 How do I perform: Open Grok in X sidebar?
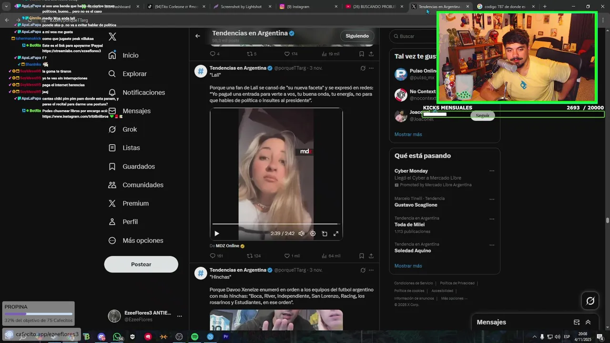122,130
